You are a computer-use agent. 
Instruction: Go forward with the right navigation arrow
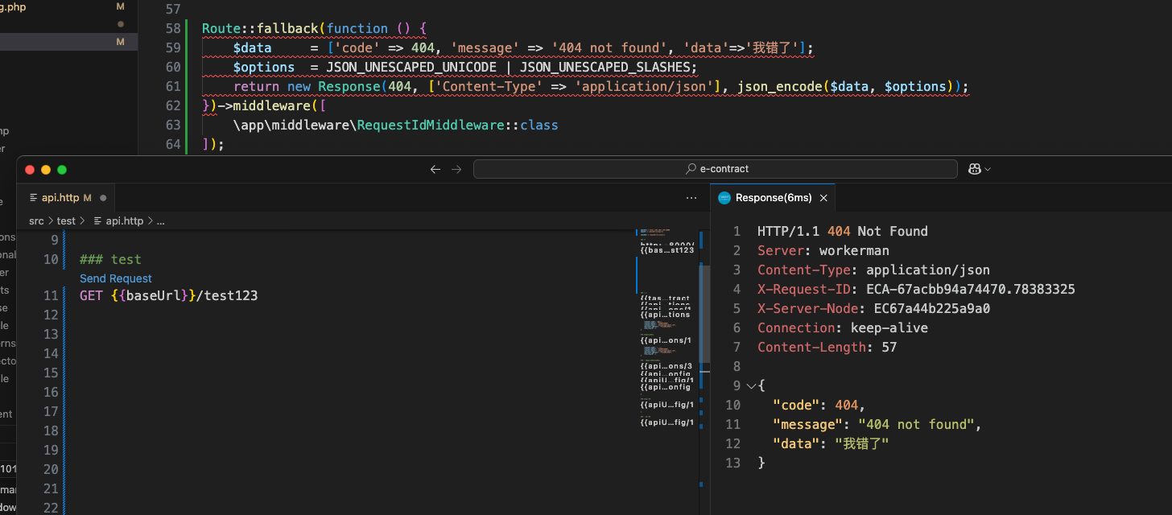[x=456, y=169]
